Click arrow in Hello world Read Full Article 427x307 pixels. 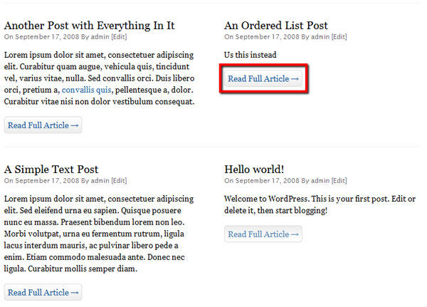[x=295, y=234]
